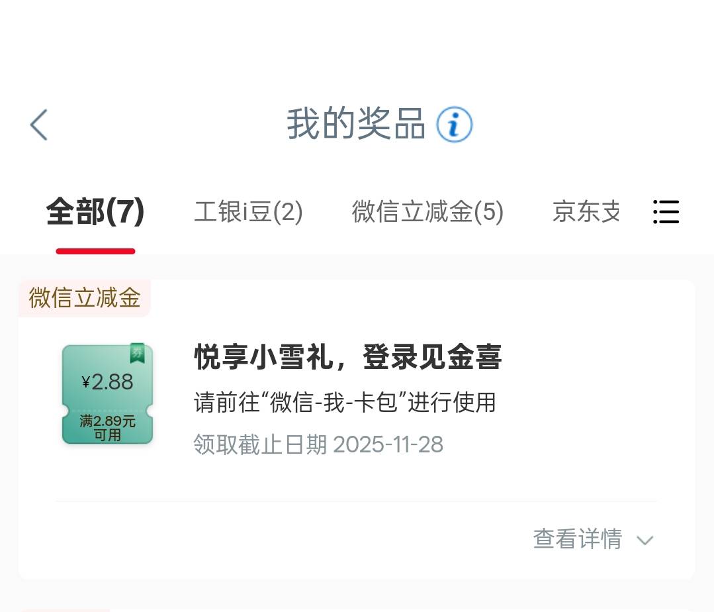Open the category list menu icon
This screenshot has height=612, width=714.
pos(666,212)
